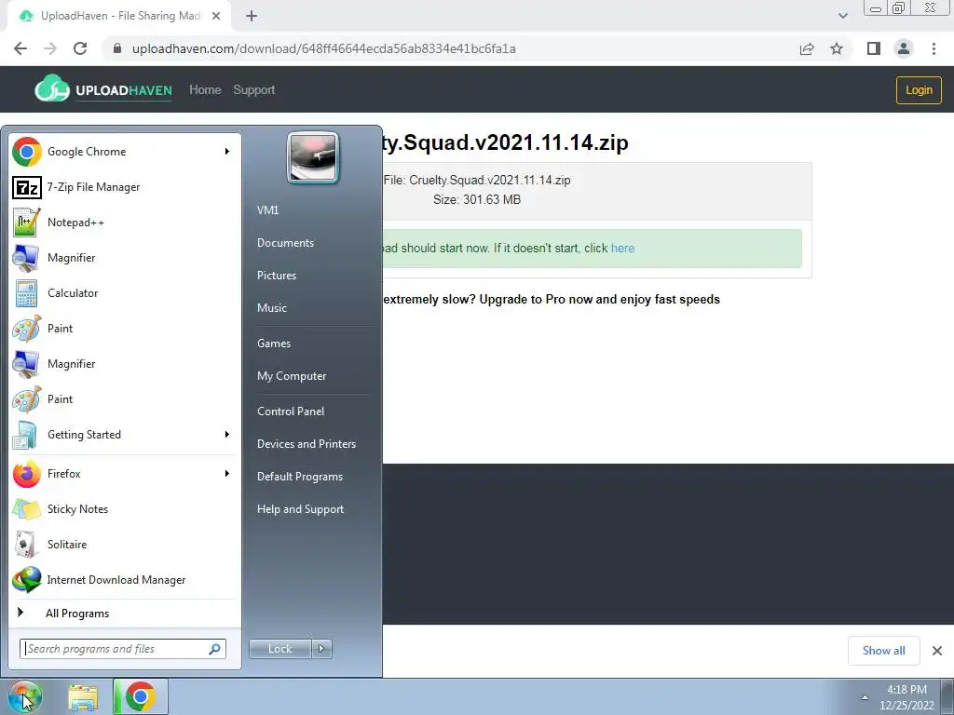Click the taskbar clock and date
The height and width of the screenshot is (715, 954).
coord(906,697)
